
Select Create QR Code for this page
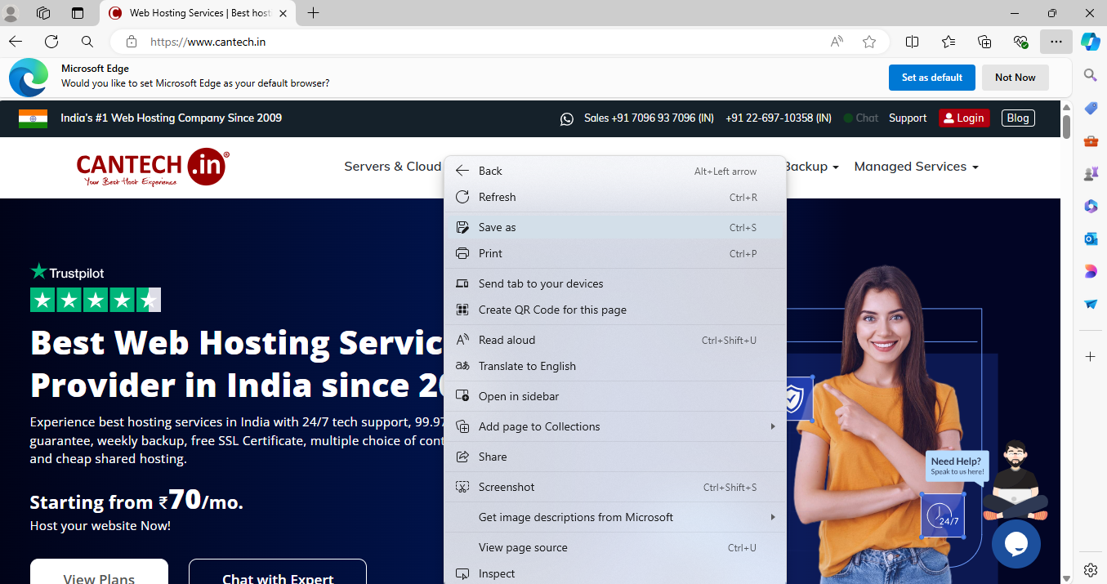pos(614,310)
